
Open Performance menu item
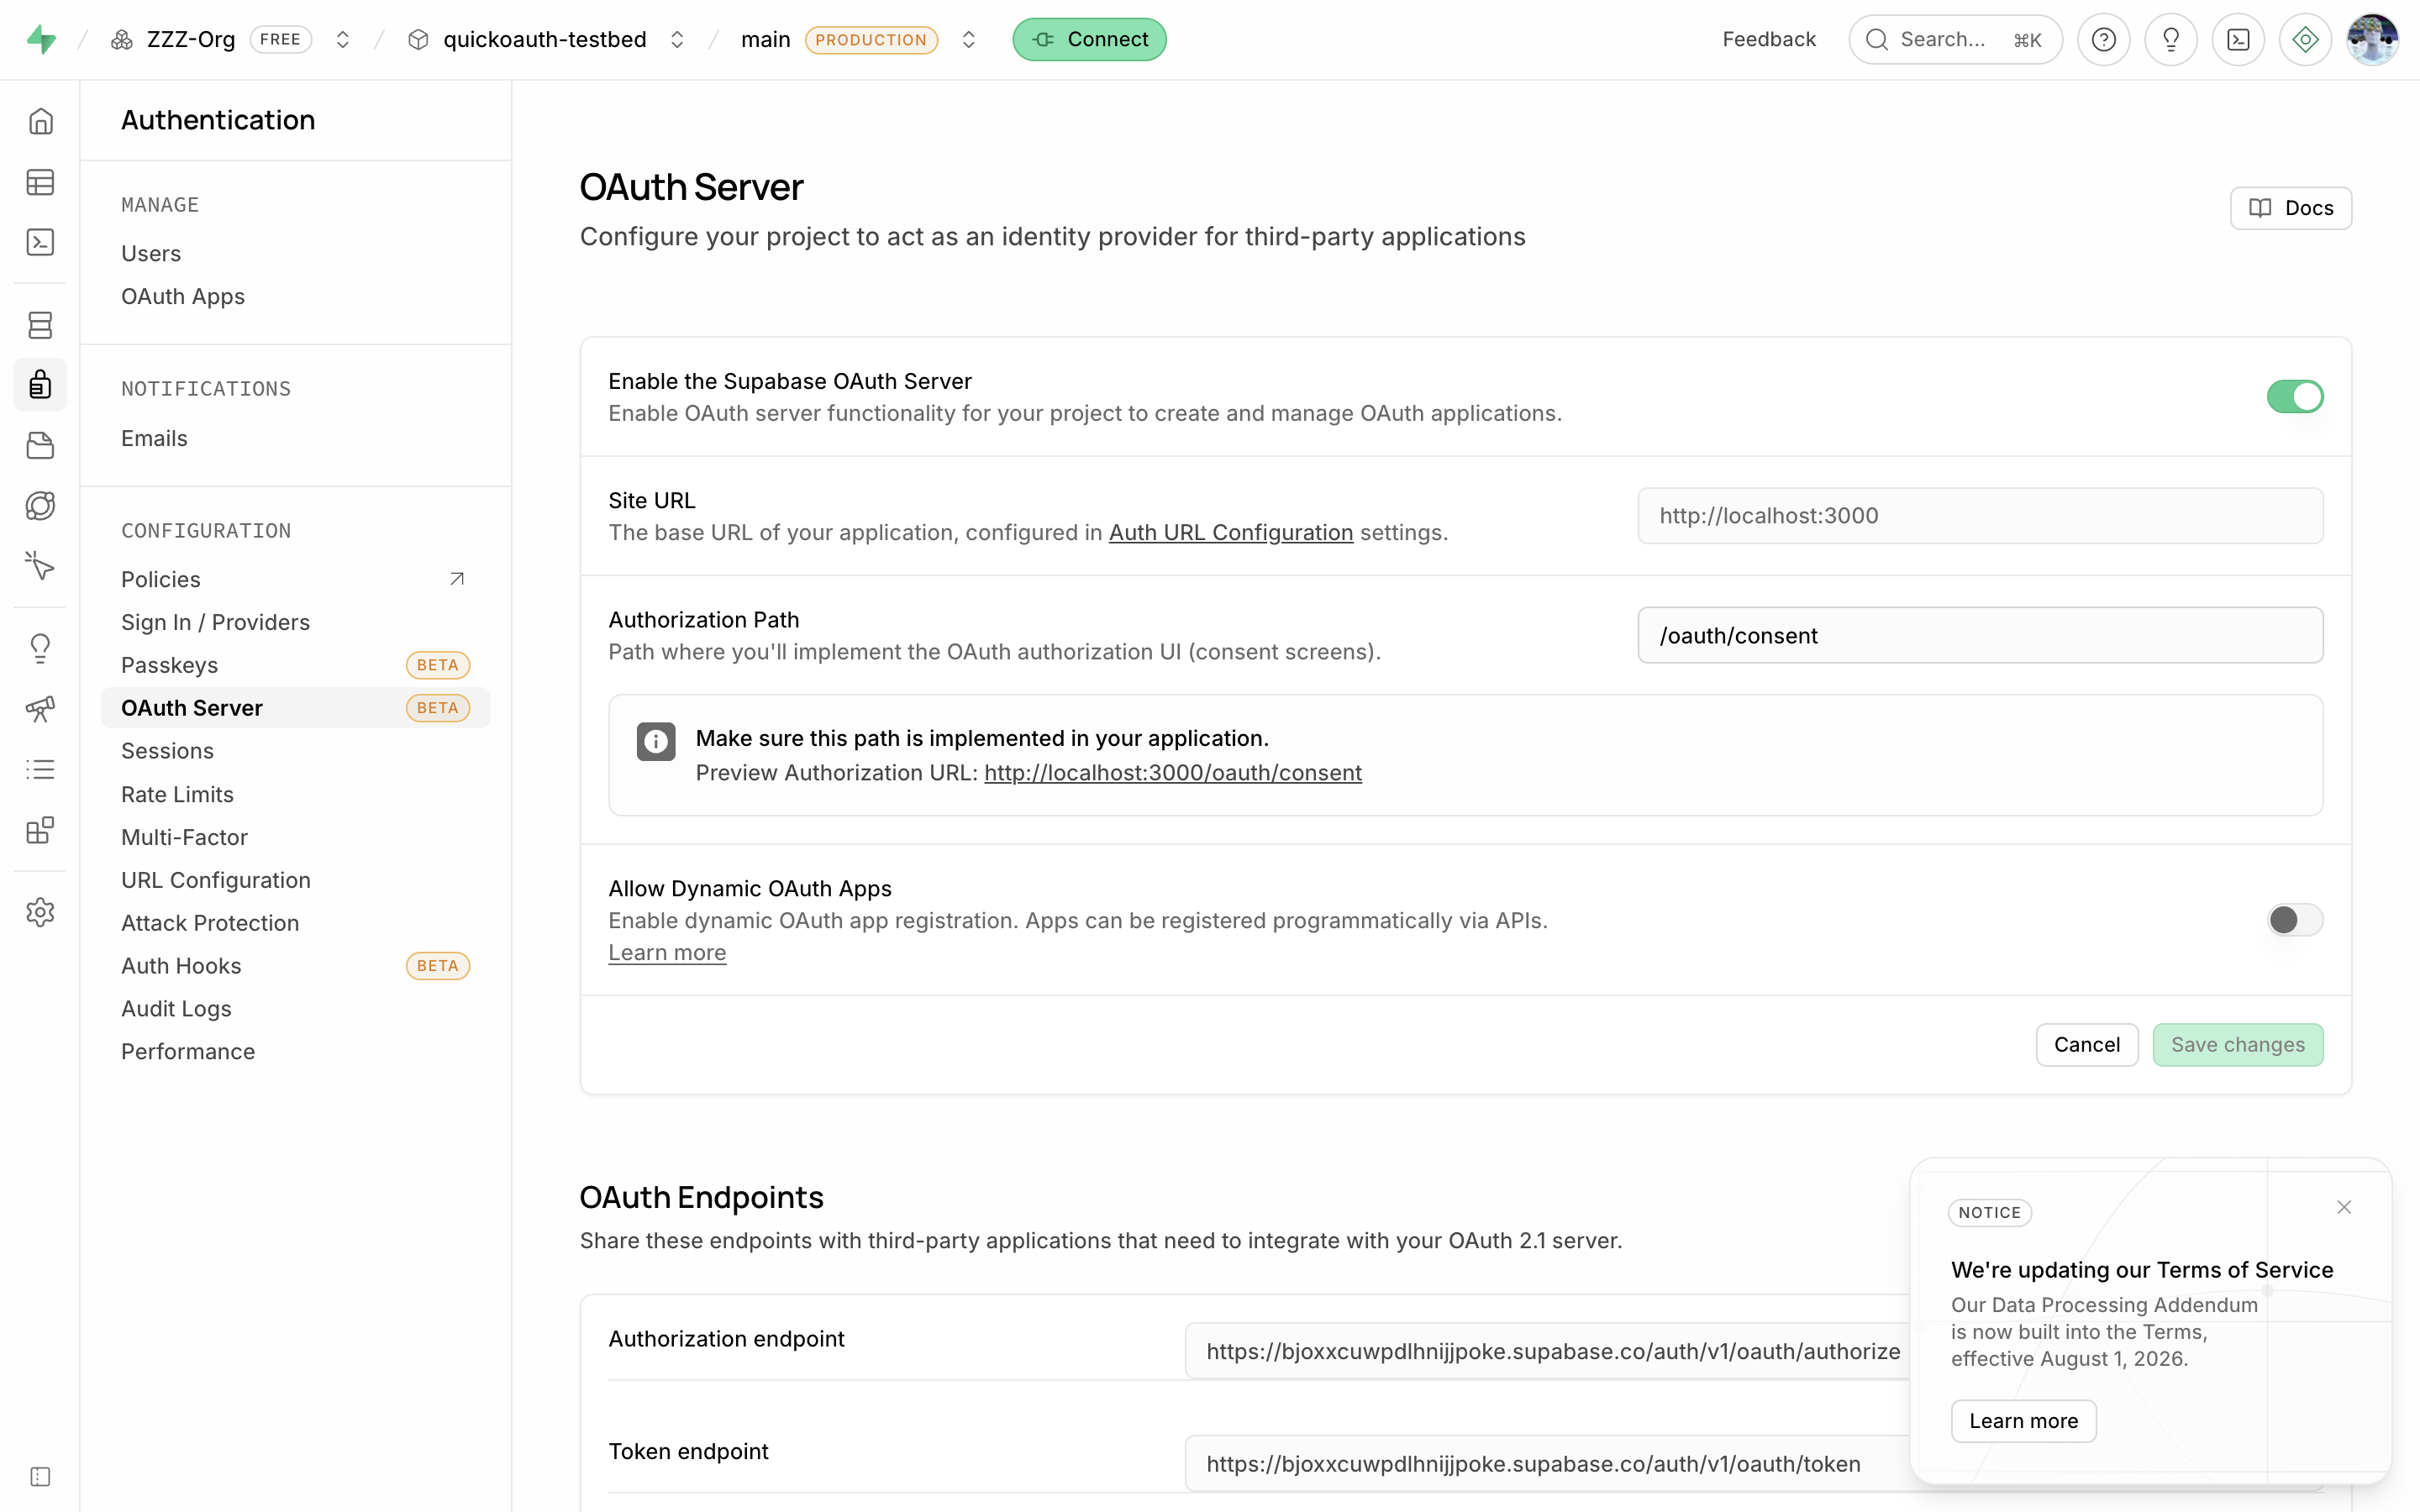pos(296,1052)
